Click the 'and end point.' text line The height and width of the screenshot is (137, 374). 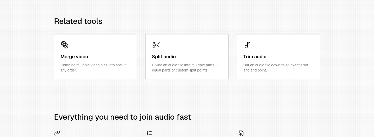(255, 70)
